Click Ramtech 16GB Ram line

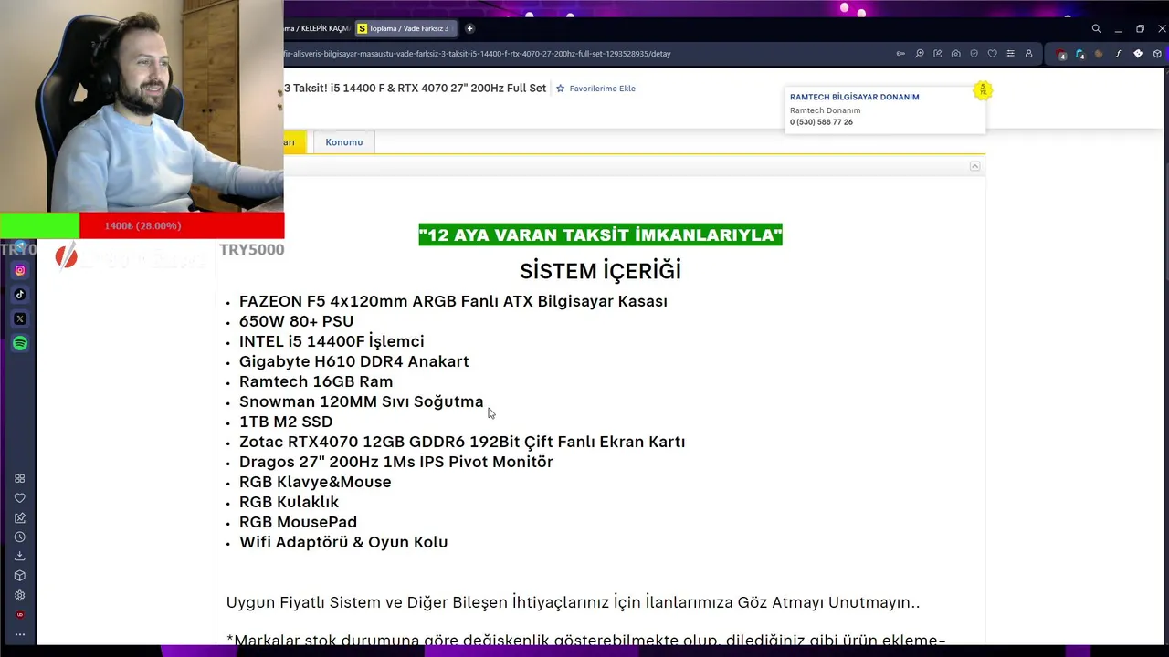tap(316, 381)
